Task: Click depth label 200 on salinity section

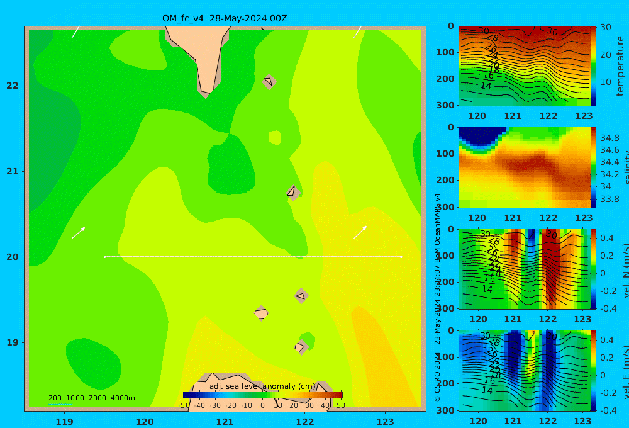Action: pos(445,180)
